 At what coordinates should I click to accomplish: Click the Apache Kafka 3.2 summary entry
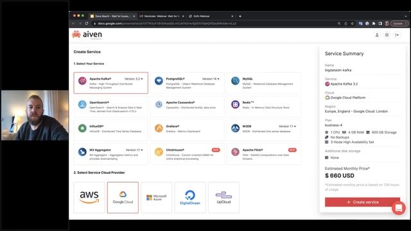tap(341, 84)
